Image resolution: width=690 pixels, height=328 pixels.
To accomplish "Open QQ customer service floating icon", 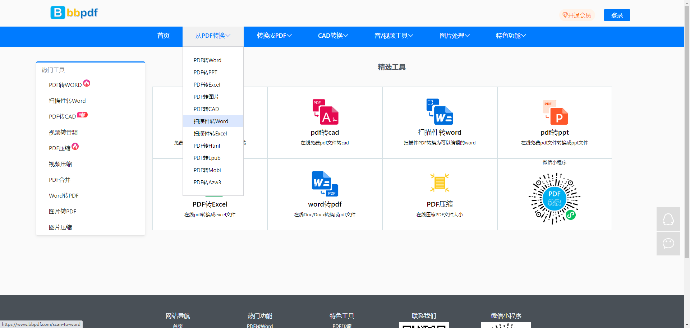I will [x=668, y=219].
